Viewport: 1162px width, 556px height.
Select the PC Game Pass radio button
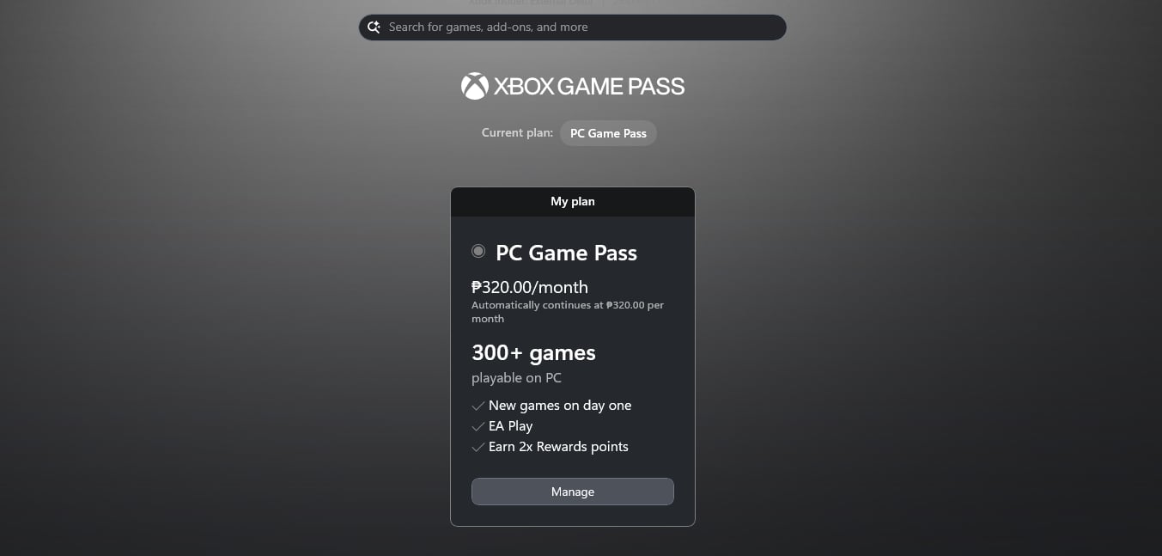coord(478,251)
